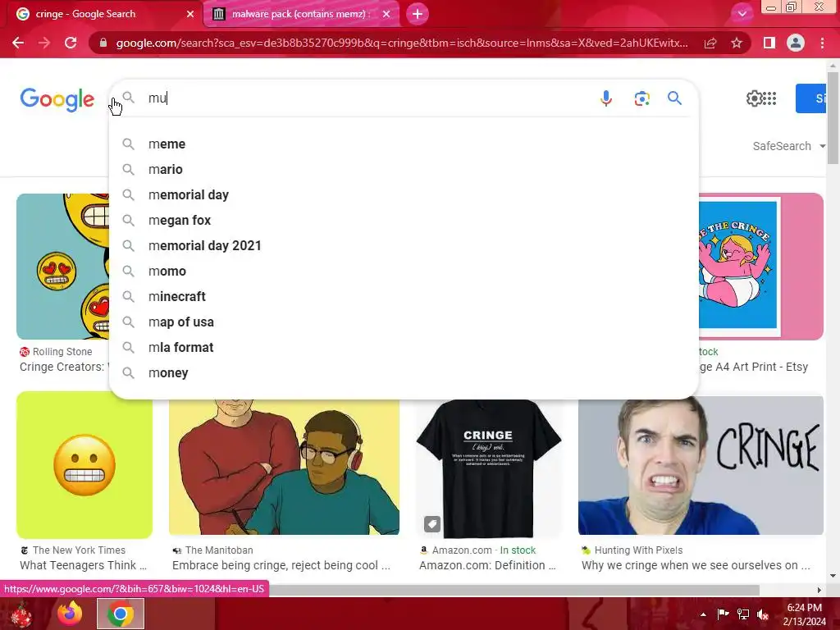The width and height of the screenshot is (840, 630).
Task: Open the Chrome profile avatar
Action: click(x=796, y=43)
